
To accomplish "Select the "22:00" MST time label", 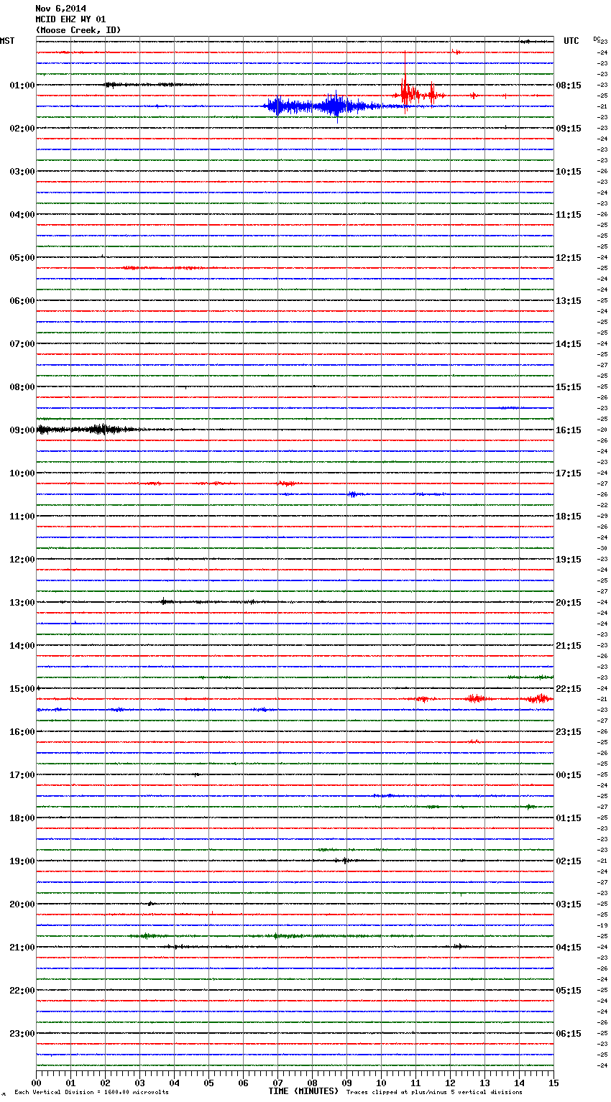I will [22, 990].
